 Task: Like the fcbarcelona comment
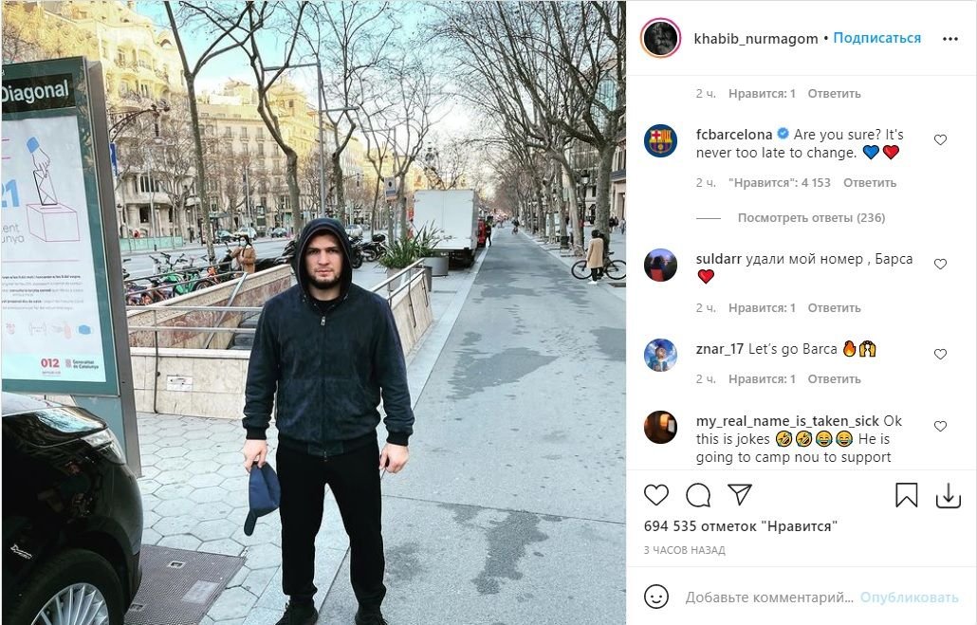pos(941,139)
